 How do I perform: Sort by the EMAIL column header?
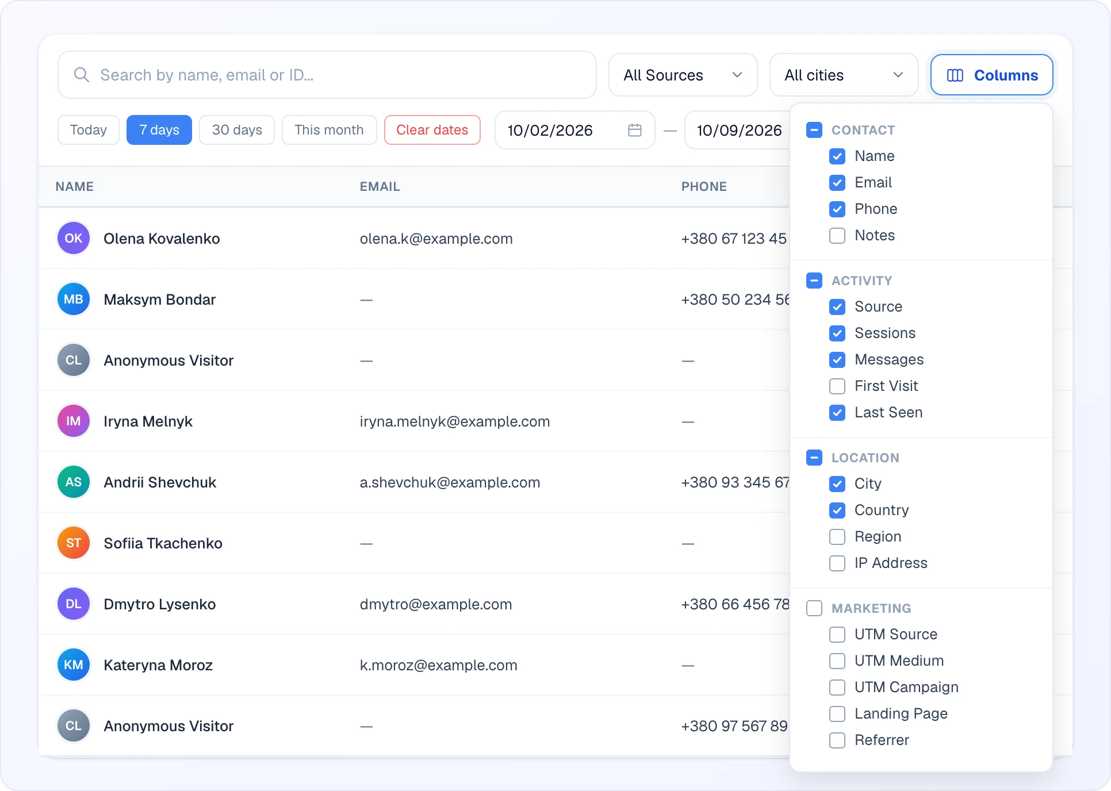point(380,186)
